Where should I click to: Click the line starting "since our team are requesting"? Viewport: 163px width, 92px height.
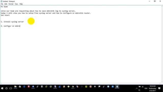coord(38,11)
